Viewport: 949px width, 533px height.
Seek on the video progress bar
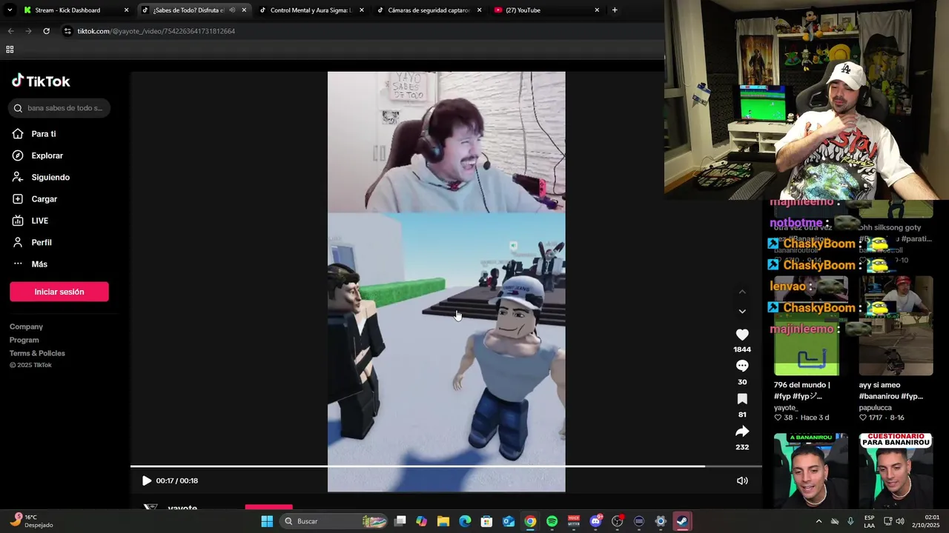(446, 466)
